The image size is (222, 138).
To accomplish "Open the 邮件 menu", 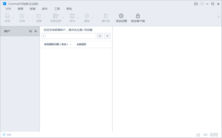I will click(45, 9).
